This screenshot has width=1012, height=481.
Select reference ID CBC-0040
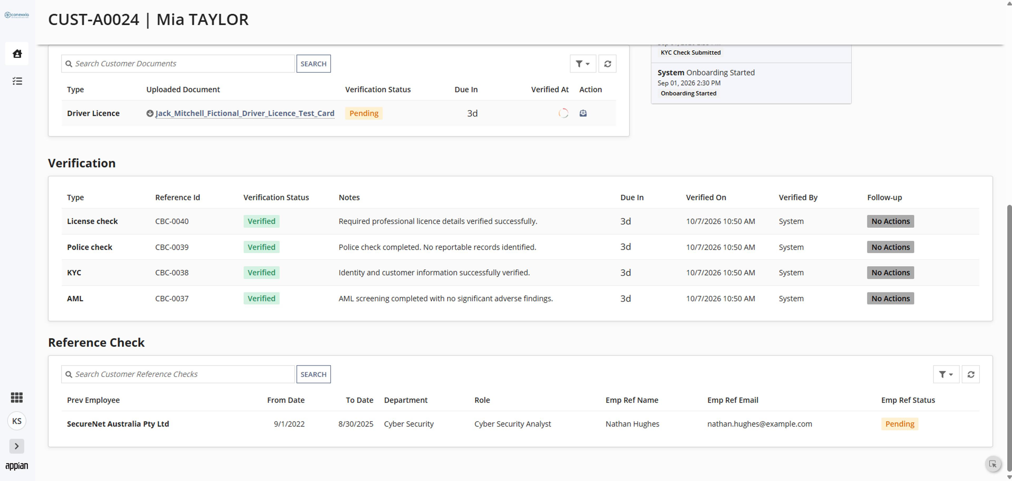[172, 221]
